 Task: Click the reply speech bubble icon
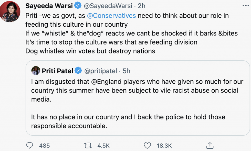30,146
